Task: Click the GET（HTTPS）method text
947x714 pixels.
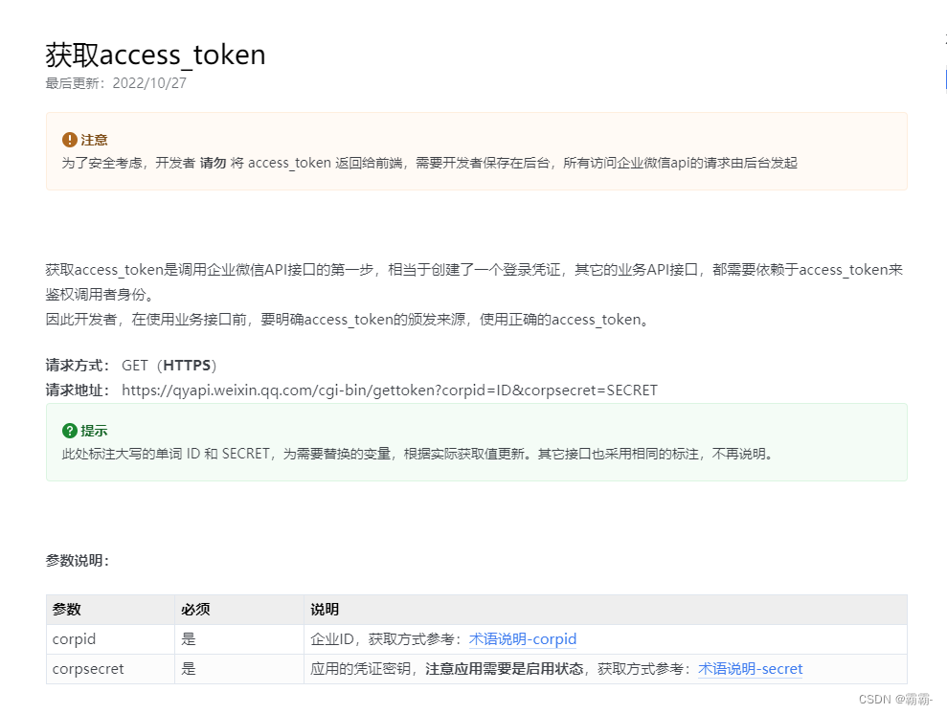Action: pos(169,366)
